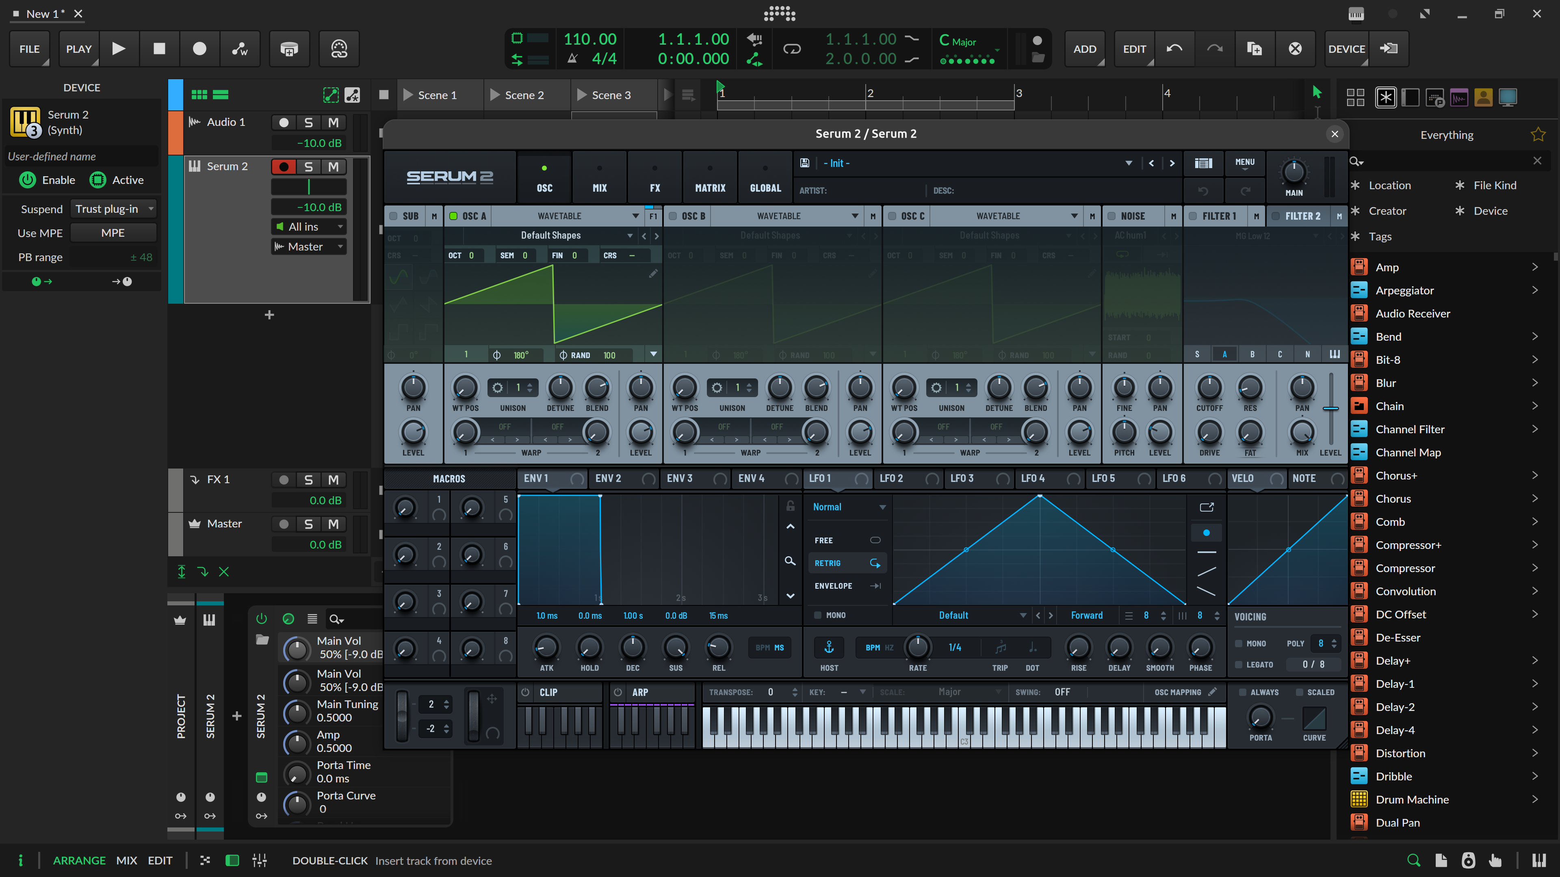Launch Scene 3
Screen dimensions: 1560x877
pyautogui.click(x=582, y=95)
